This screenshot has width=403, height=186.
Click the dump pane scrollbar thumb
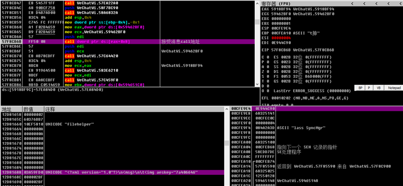[227, 143]
